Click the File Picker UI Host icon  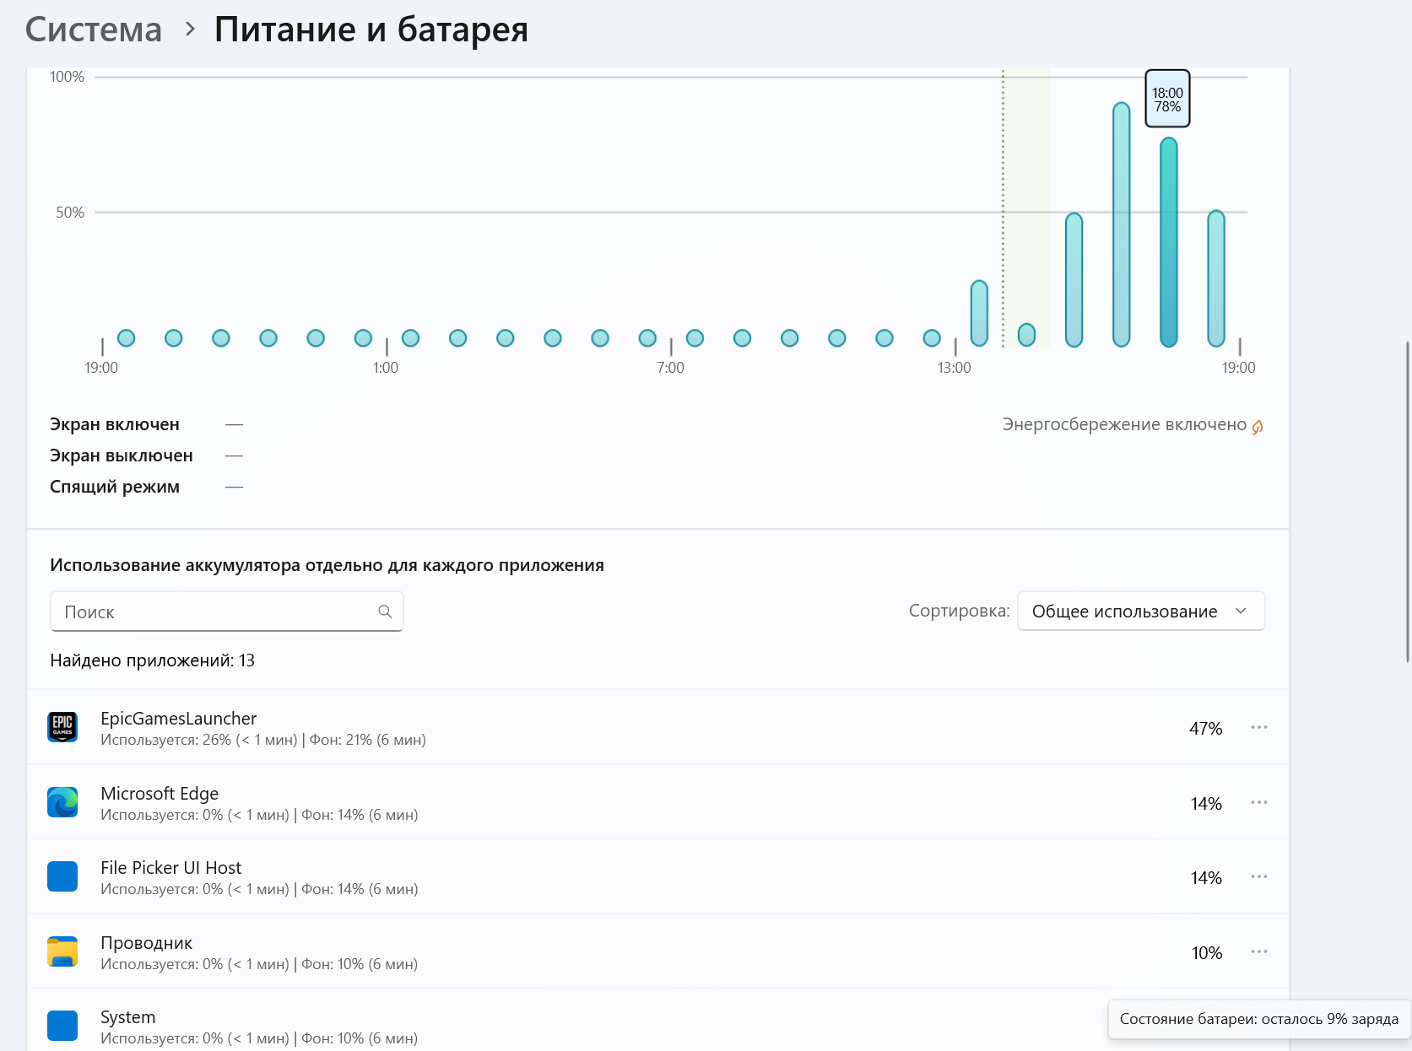coord(62,876)
